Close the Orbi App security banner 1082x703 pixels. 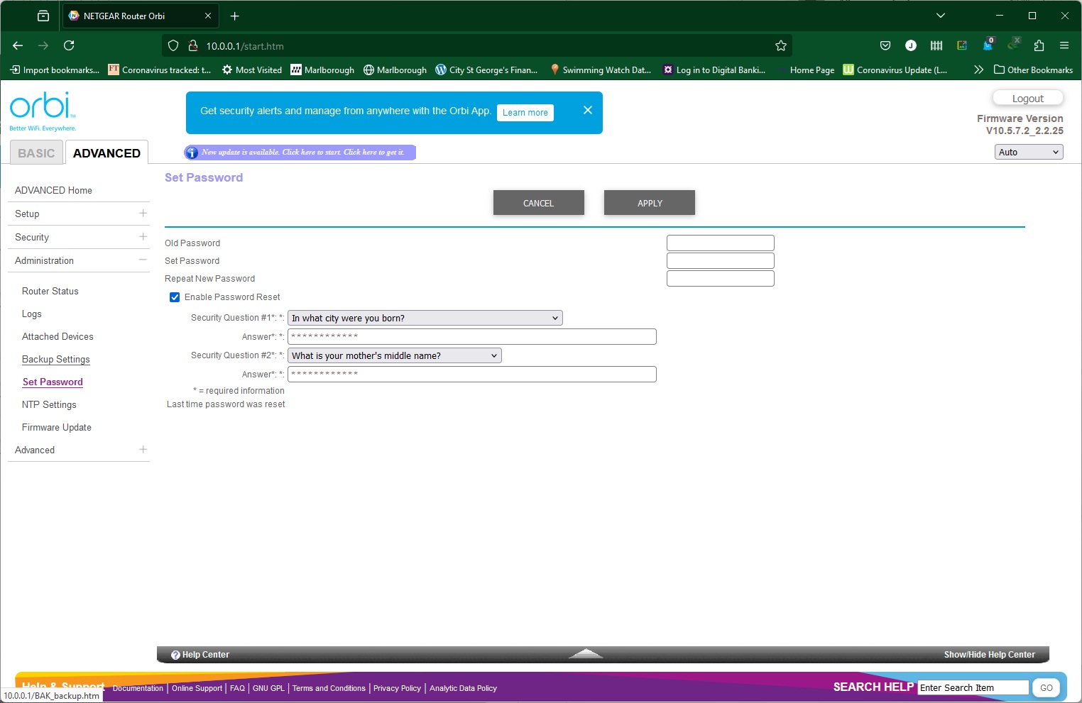(x=587, y=110)
